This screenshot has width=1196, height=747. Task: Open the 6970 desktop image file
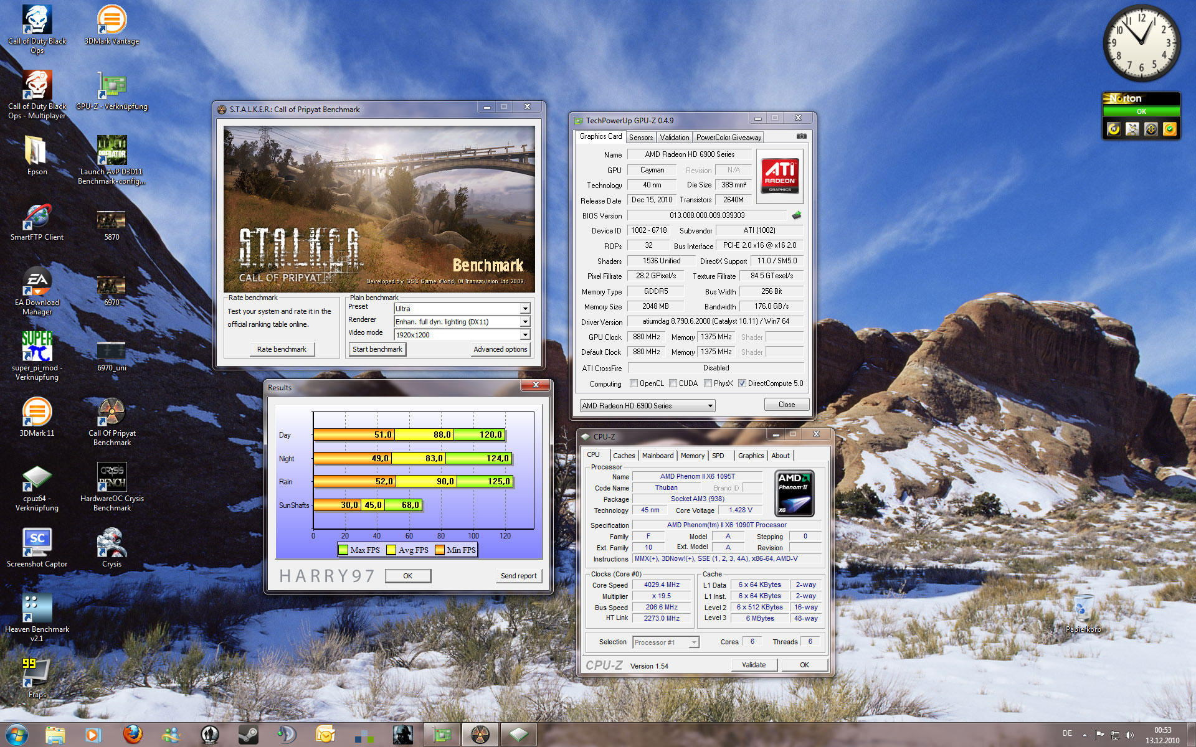(x=112, y=289)
